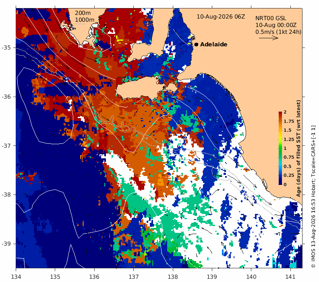Click the 1000m depth contour legend line
Image resolution: width=319 pixels, height=282 pixels.
click(80, 24)
